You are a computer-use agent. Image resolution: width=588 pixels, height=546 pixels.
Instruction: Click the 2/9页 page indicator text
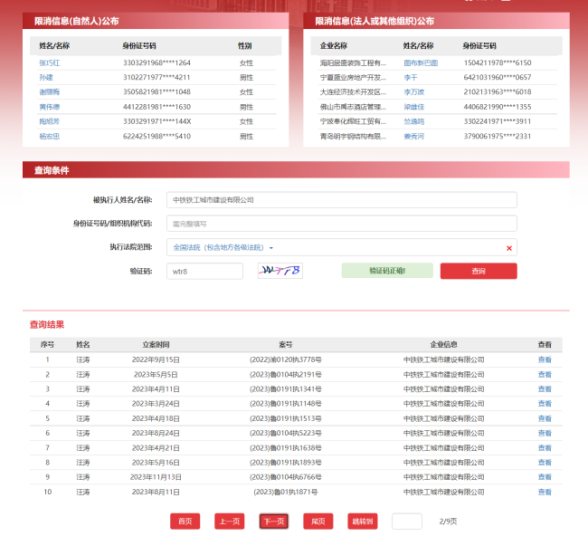coord(448,522)
